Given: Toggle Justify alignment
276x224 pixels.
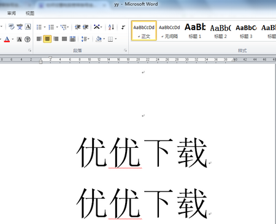Looking at the screenshot, I should coord(64,39).
